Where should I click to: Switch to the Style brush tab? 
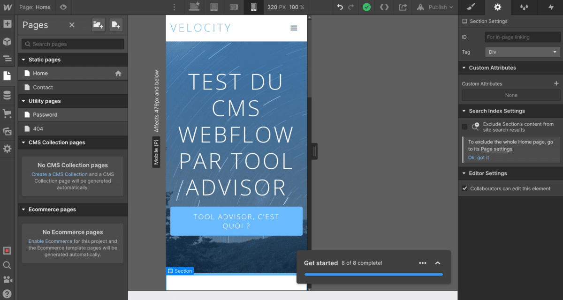(472, 7)
